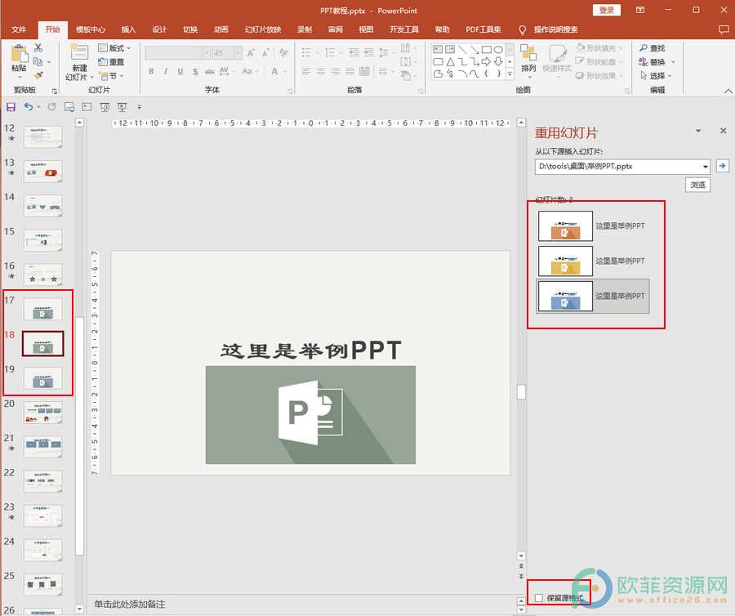The width and height of the screenshot is (735, 616).
Task: Open the Shape Outline (形状轮廓) dropdown
Action: 599,61
